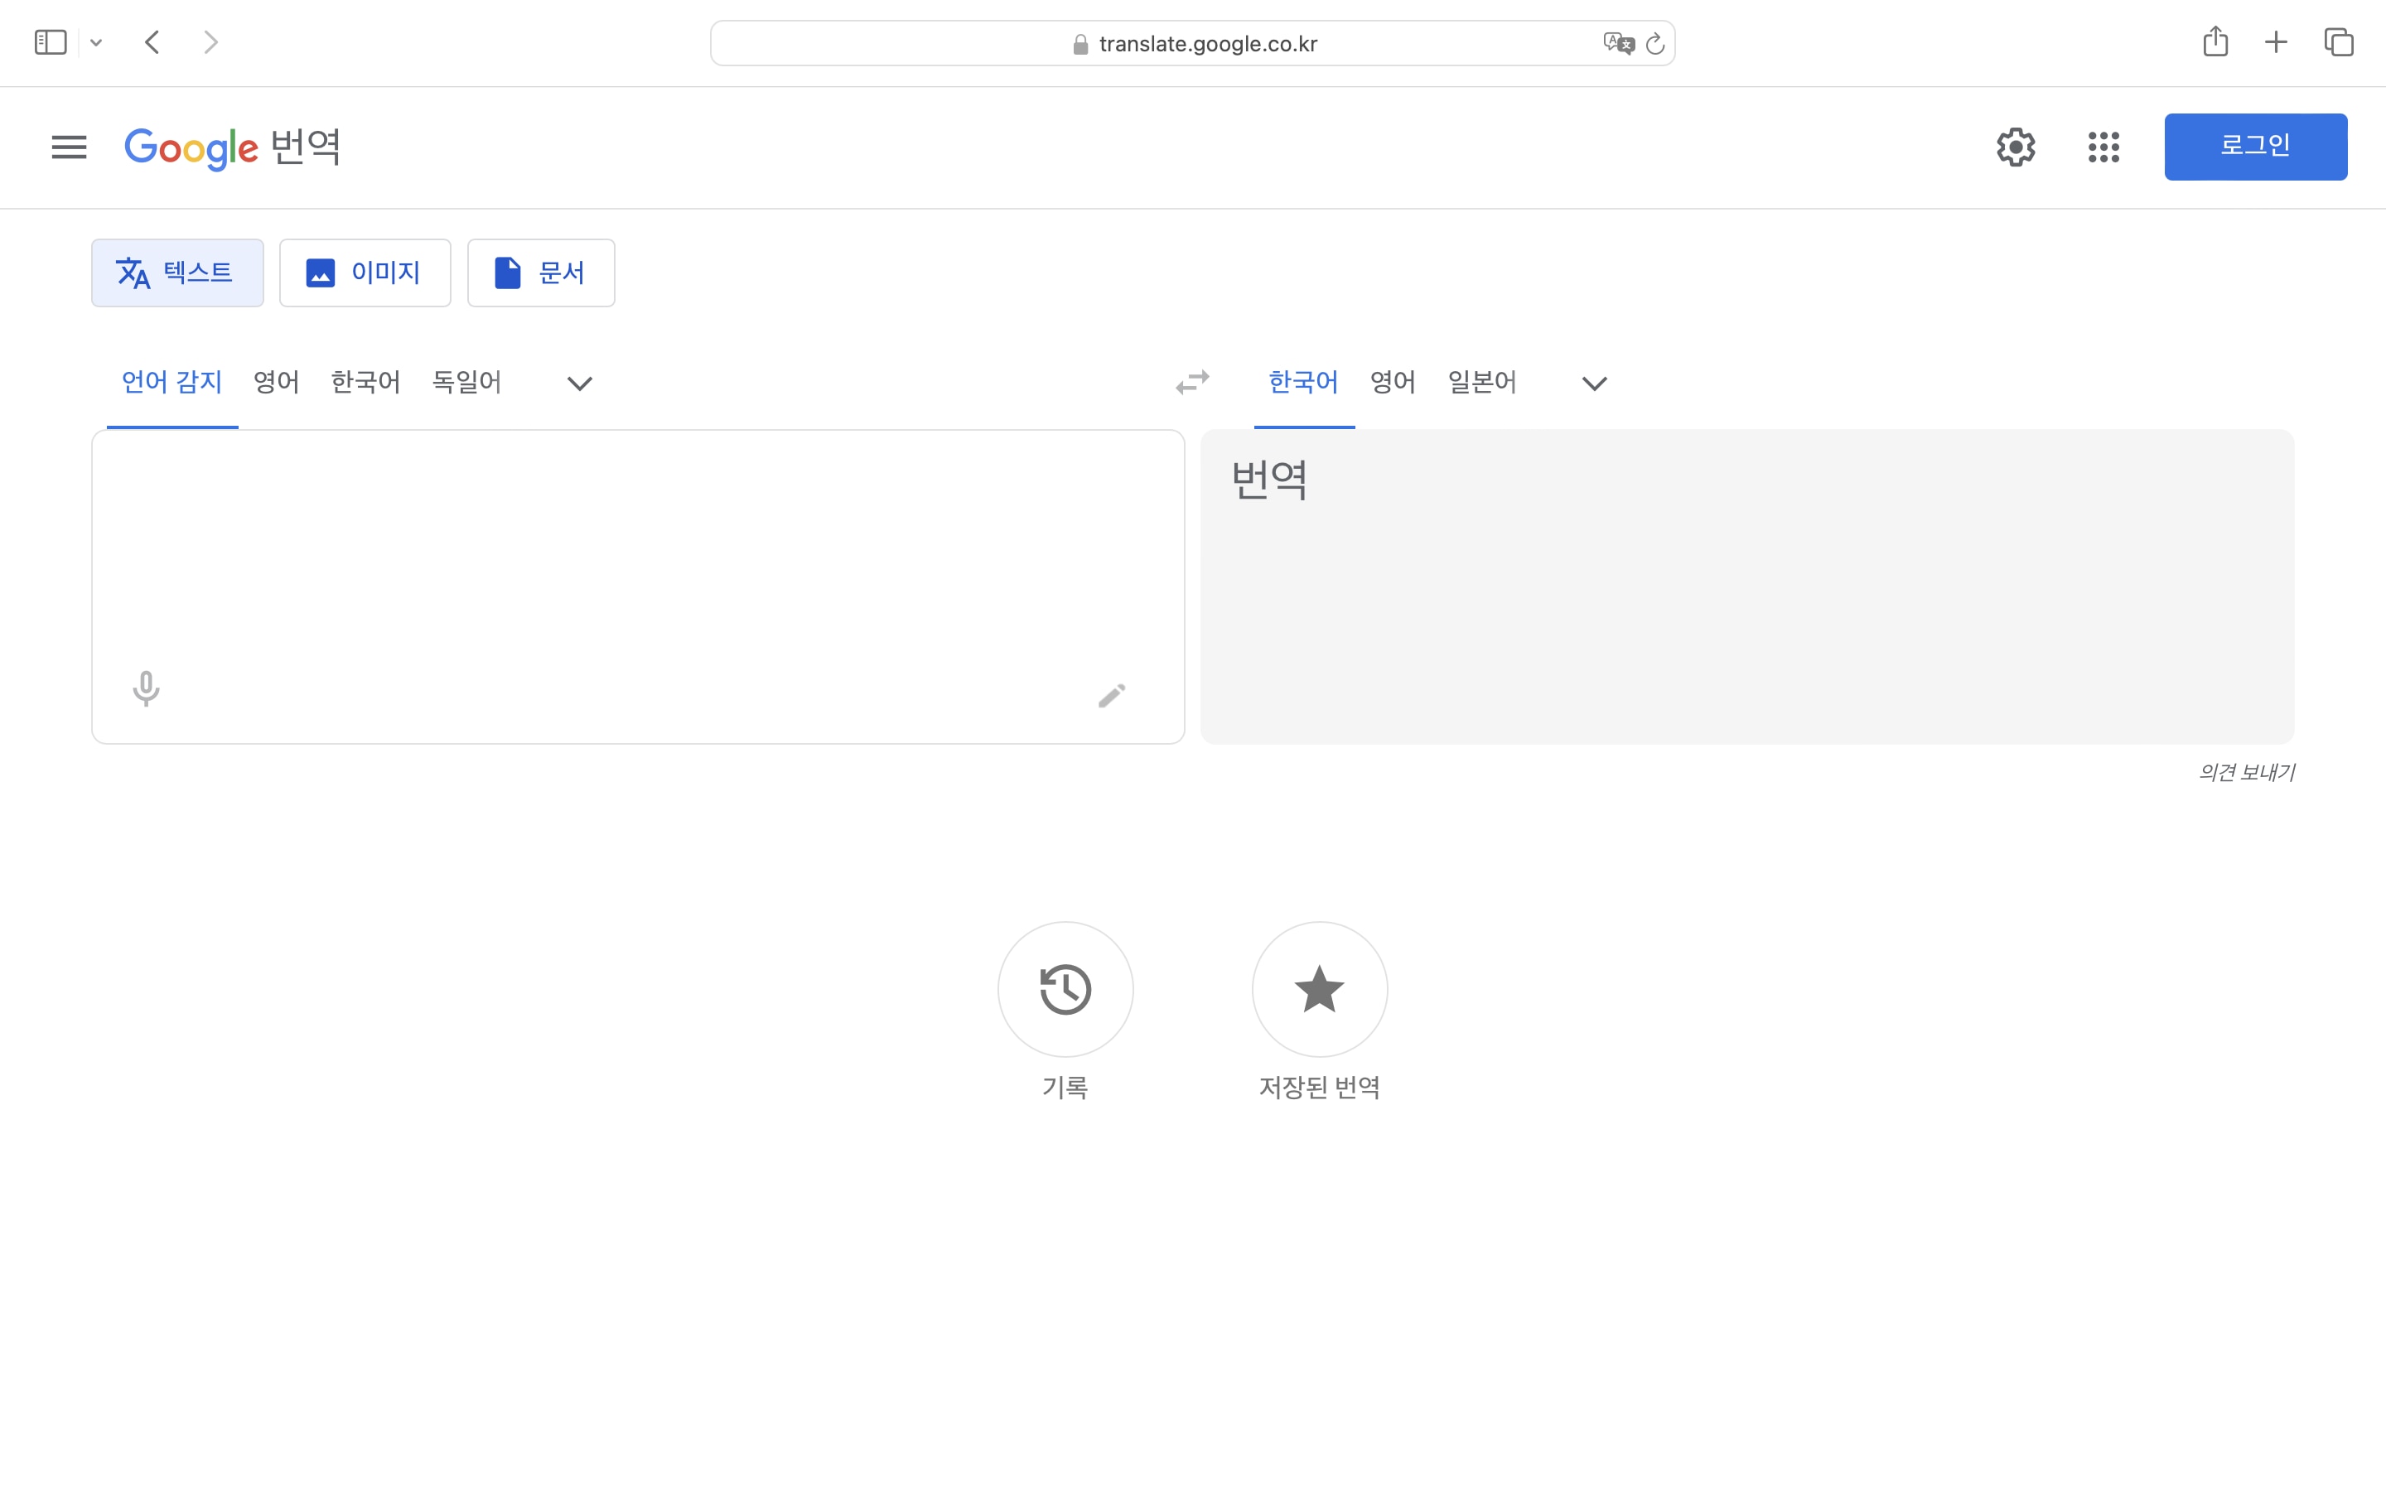
Task: Reload the page with refresh icon
Action: pos(1654,43)
